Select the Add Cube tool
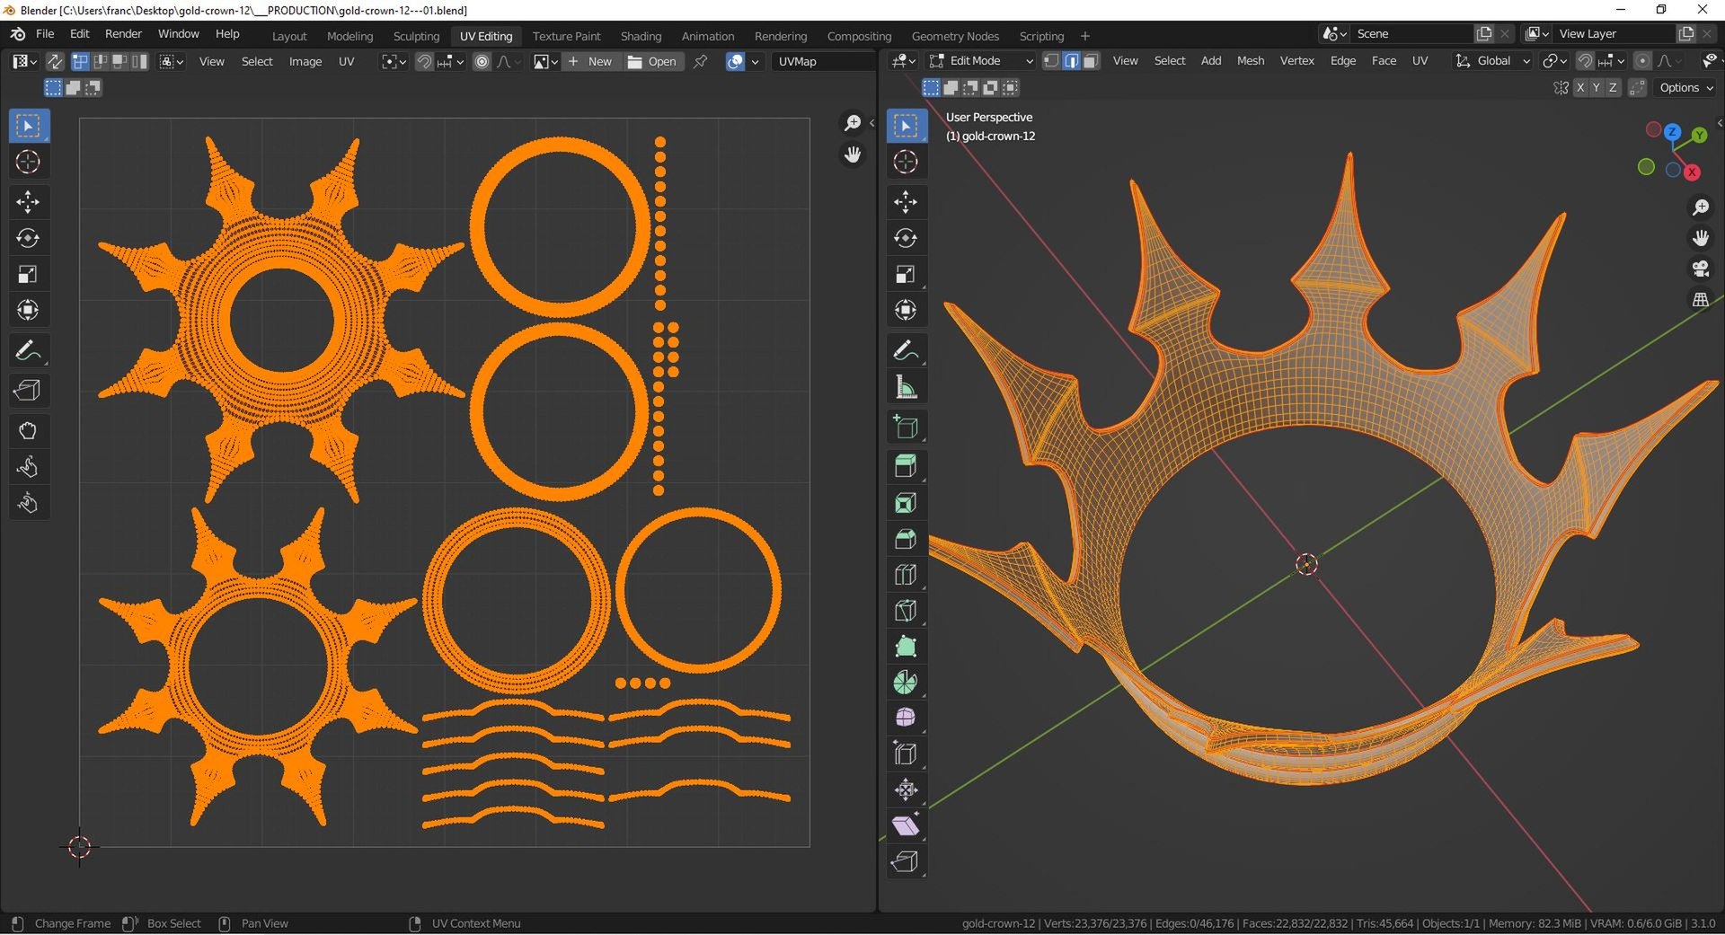The height and width of the screenshot is (935, 1725). click(x=906, y=428)
